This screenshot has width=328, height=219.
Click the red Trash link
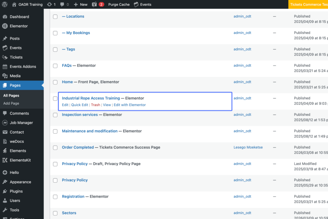(x=95, y=105)
